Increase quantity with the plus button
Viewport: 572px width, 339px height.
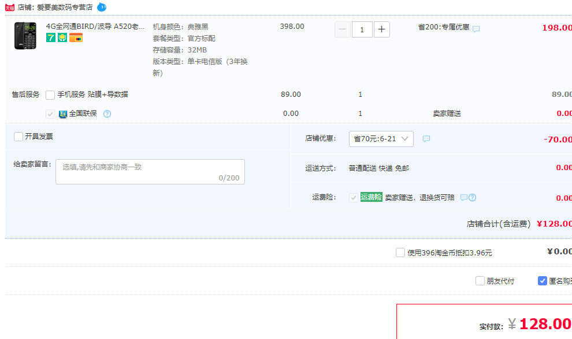381,29
